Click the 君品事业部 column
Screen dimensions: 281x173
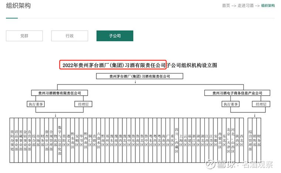pyautogui.click(x=16, y=140)
